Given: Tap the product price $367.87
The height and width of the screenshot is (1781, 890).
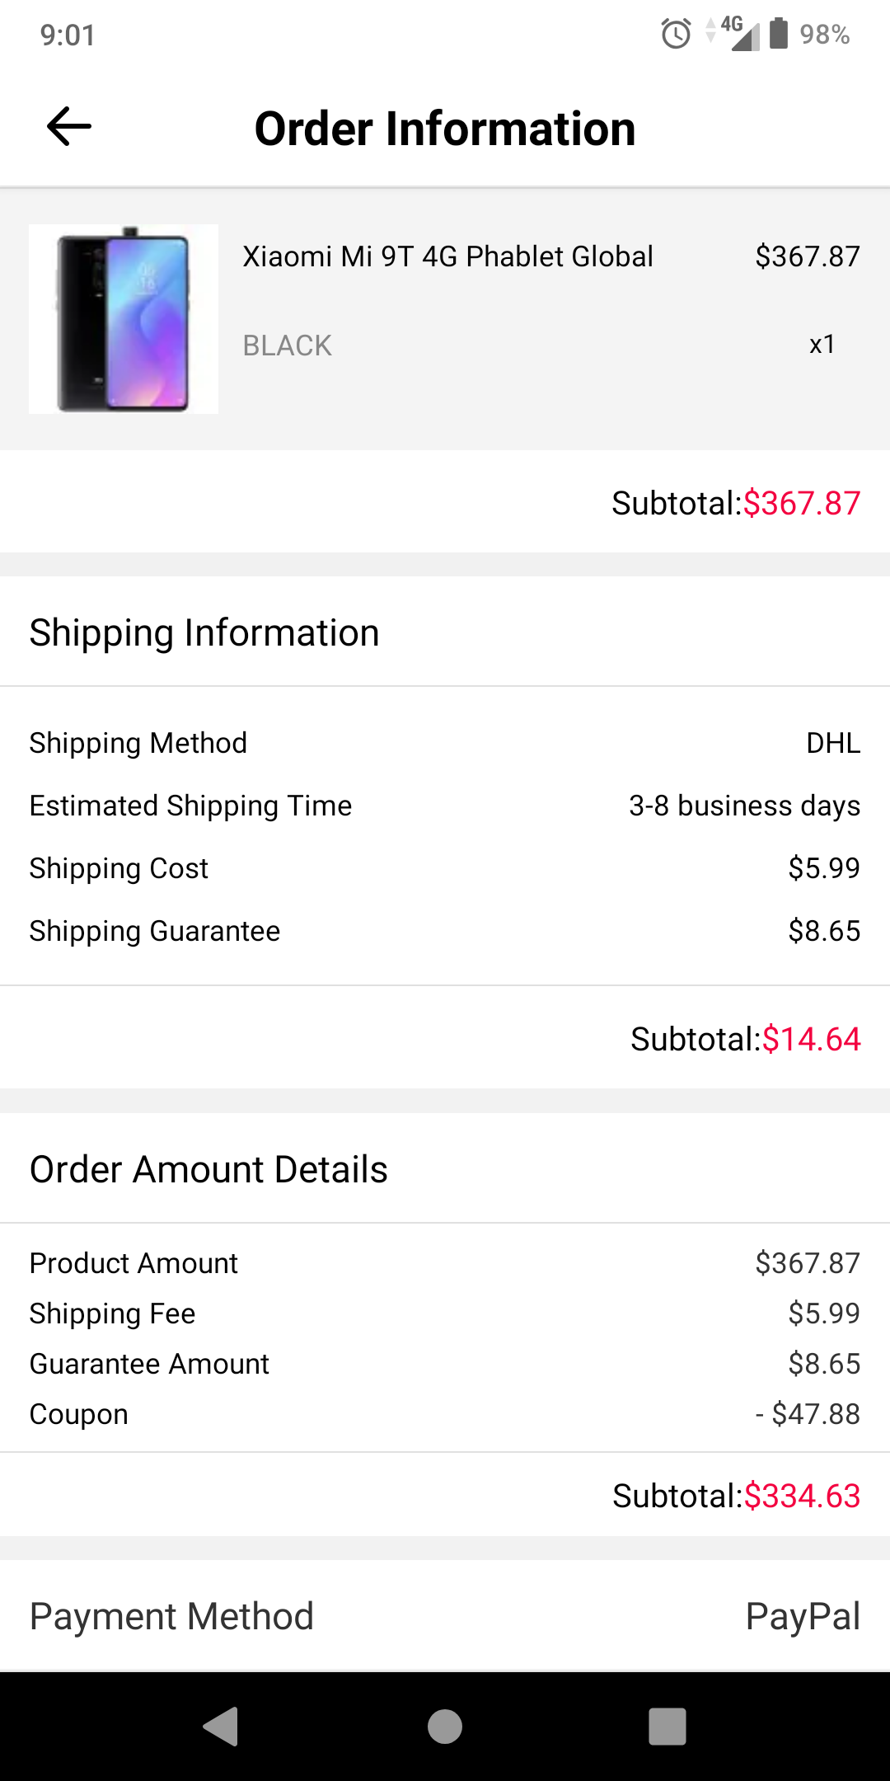Looking at the screenshot, I should (807, 256).
